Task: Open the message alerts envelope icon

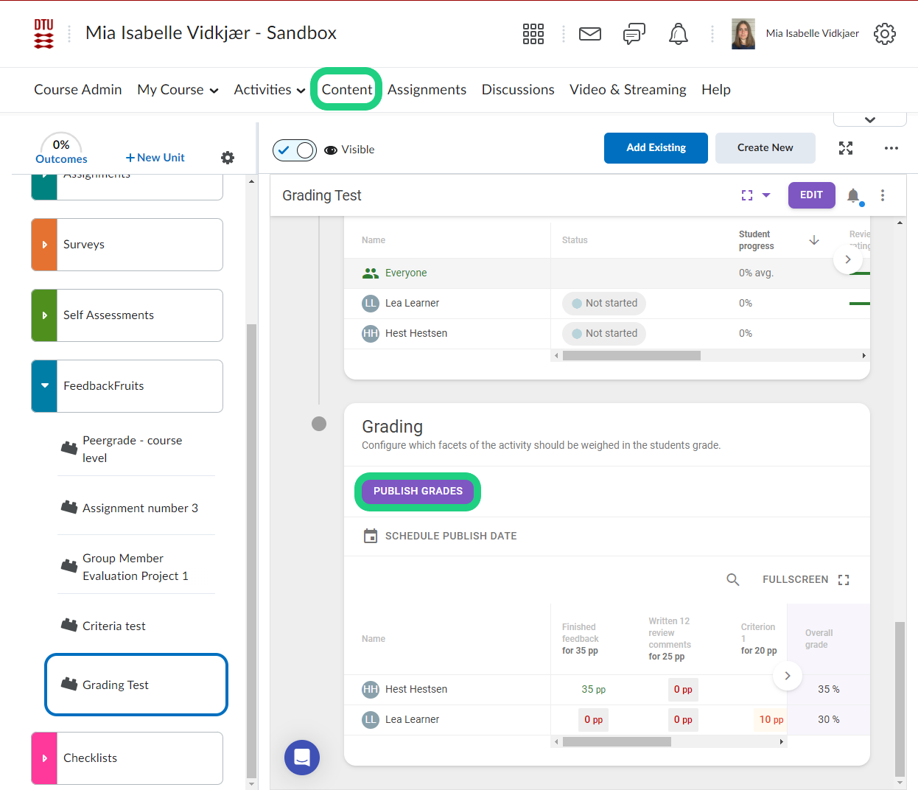Action: (x=589, y=34)
